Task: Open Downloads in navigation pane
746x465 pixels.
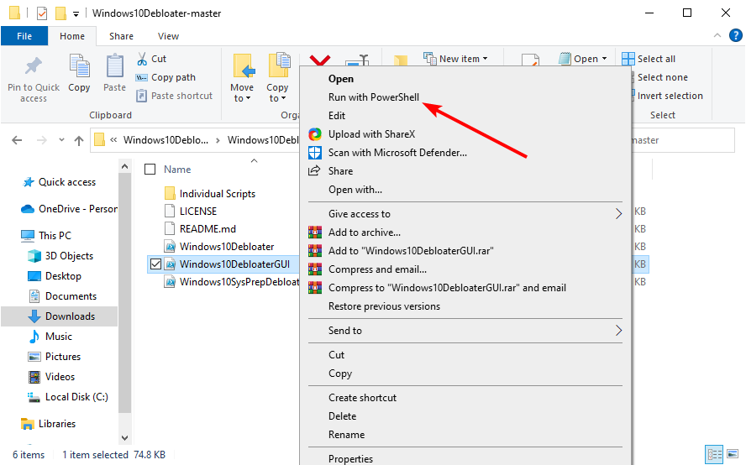Action: 70,316
